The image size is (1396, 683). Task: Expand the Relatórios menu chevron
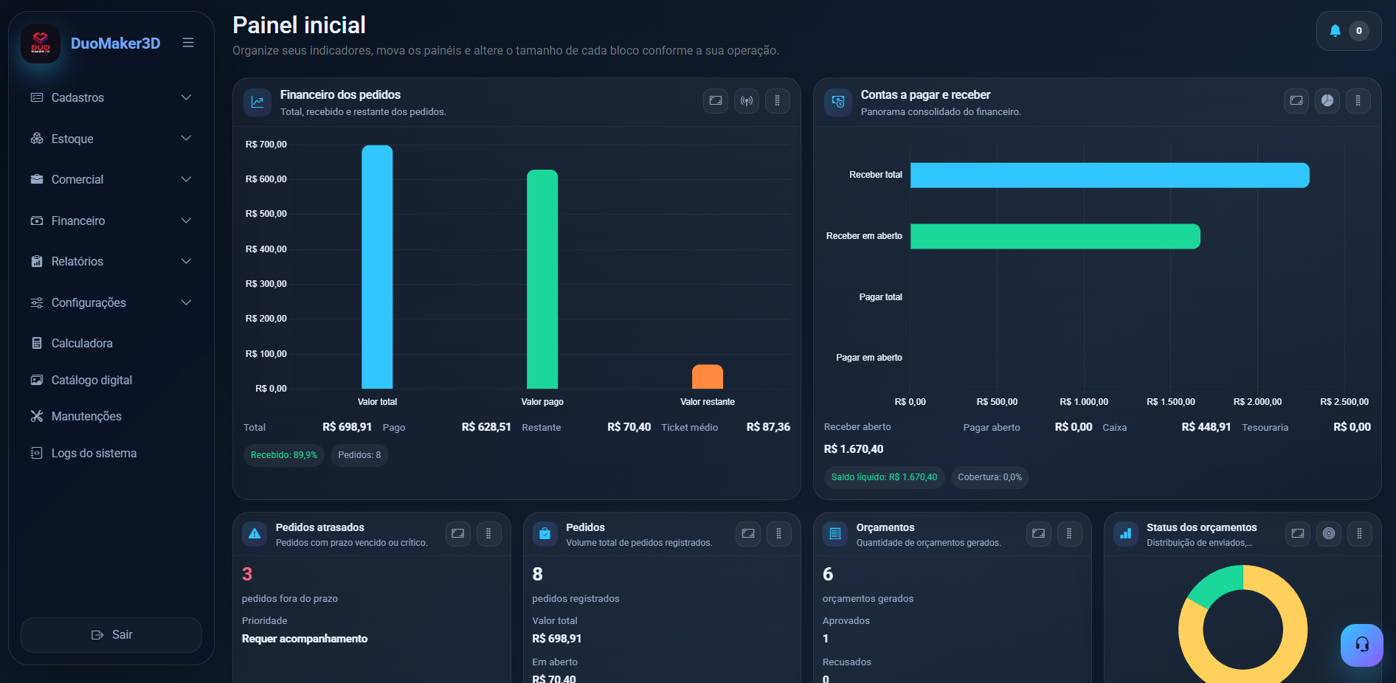pos(187,261)
